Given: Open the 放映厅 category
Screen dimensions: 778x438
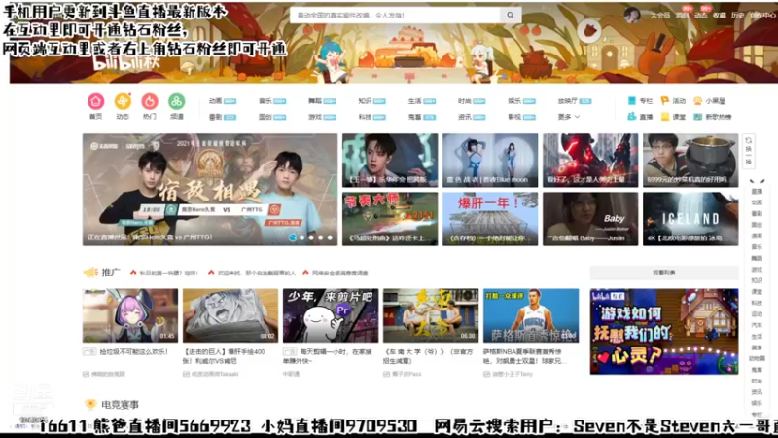Looking at the screenshot, I should point(567,101).
